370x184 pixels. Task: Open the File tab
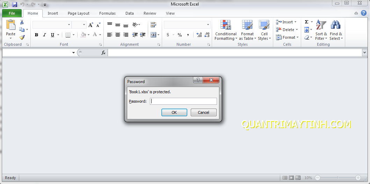[12, 14]
